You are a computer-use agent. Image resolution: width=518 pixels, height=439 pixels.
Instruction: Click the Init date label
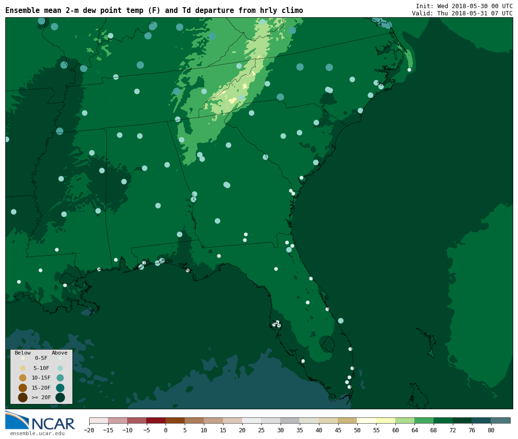click(464, 6)
